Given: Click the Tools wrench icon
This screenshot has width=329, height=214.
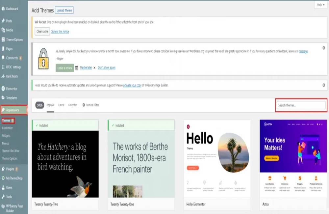Looking at the screenshot, I should point(3,197).
